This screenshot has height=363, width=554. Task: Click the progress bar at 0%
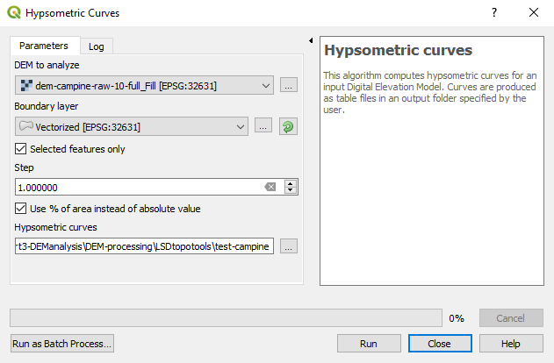[225, 317]
